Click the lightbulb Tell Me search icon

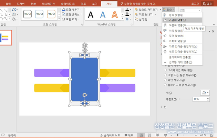coord(122,3)
